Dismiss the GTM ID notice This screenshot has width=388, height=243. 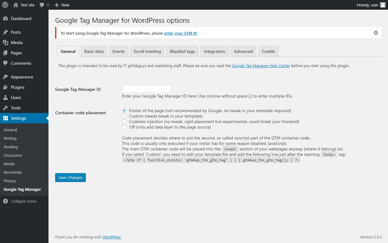[x=376, y=33]
